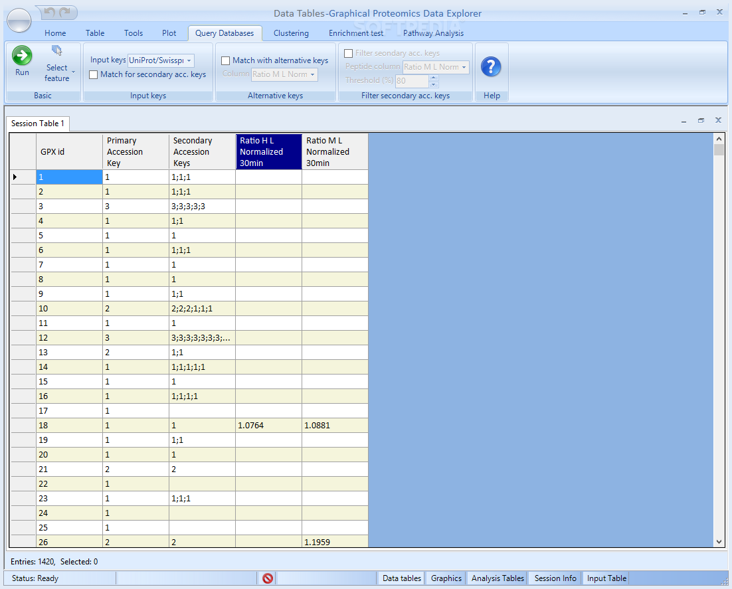732x589 pixels.
Task: Click secondary keys cell 3;3;3;3;3
Action: 202,207
